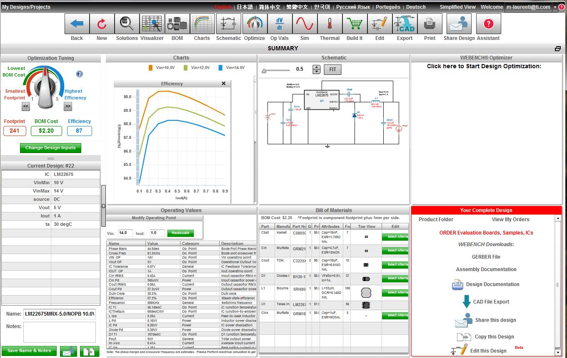Click Share Design toolbar icon

459,24
